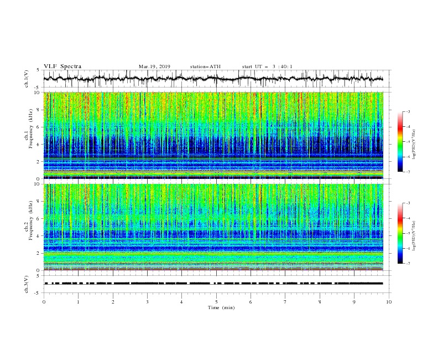The image size is (438, 339).
Task: Click the "7" tick on the time axis
Action: pos(285,302)
